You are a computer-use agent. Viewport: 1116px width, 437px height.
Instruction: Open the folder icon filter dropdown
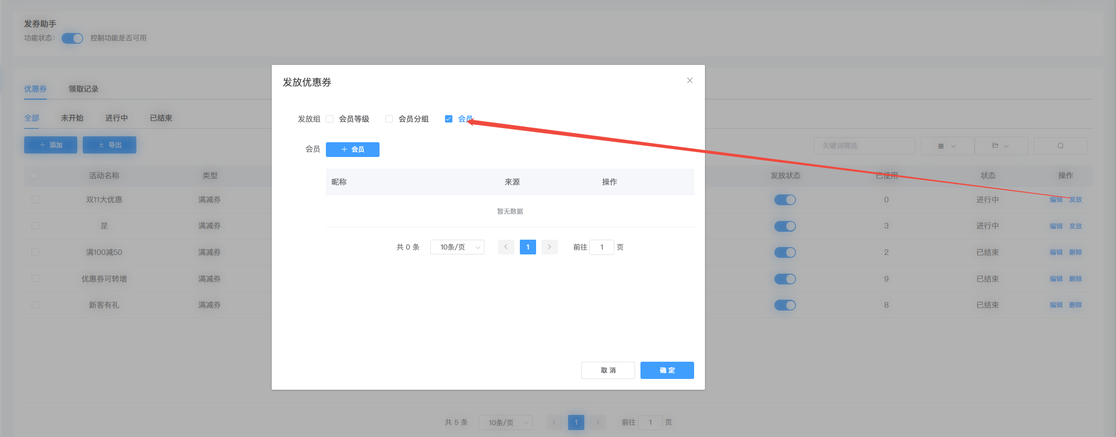1001,146
